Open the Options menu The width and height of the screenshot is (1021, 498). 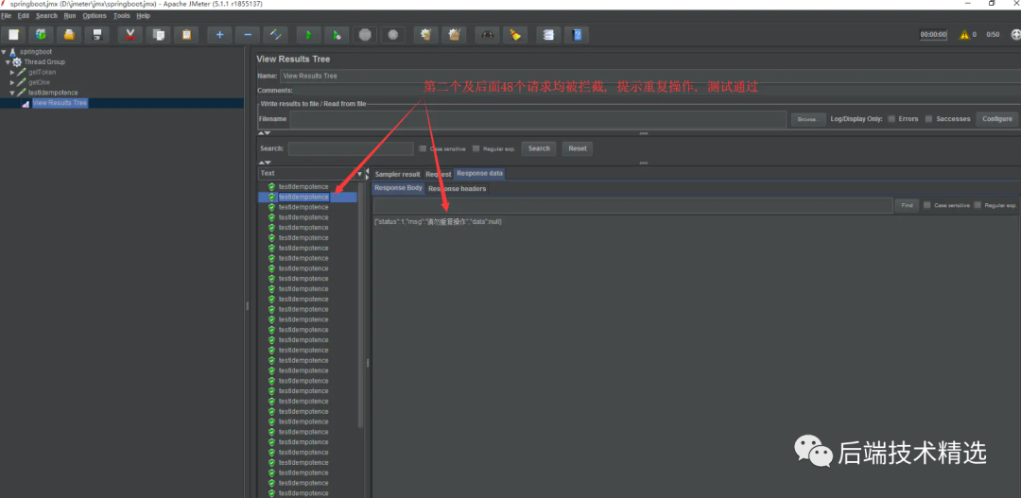[x=95, y=16]
